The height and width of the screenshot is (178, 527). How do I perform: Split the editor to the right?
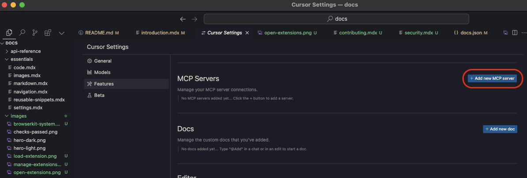(515, 33)
